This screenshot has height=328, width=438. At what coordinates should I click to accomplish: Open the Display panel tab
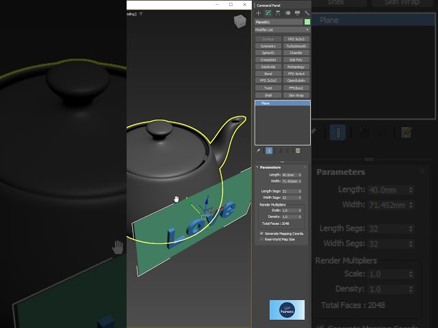297,13
